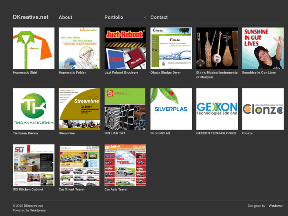Click the Juzt Reboot Brochure title link

pyautogui.click(x=121, y=73)
